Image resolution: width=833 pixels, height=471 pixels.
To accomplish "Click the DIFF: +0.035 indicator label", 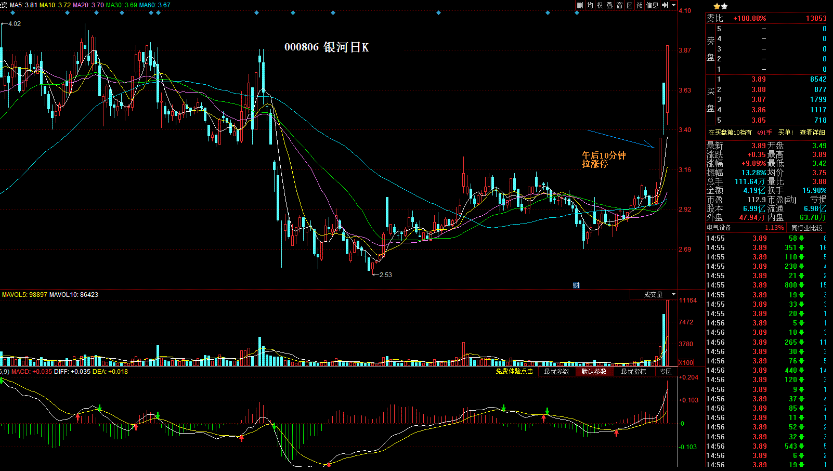I will [x=72, y=372].
